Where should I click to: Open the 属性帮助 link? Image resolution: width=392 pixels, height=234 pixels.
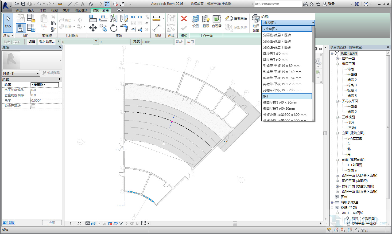[9, 223]
